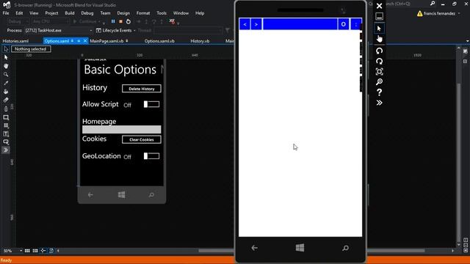Open the Format menu

tap(143, 13)
